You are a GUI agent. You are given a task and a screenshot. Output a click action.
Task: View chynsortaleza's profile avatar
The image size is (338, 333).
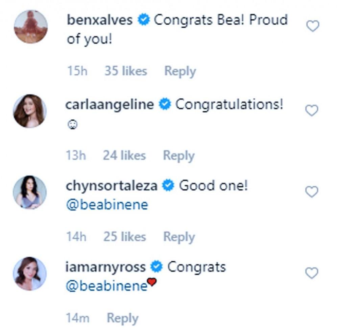30,192
